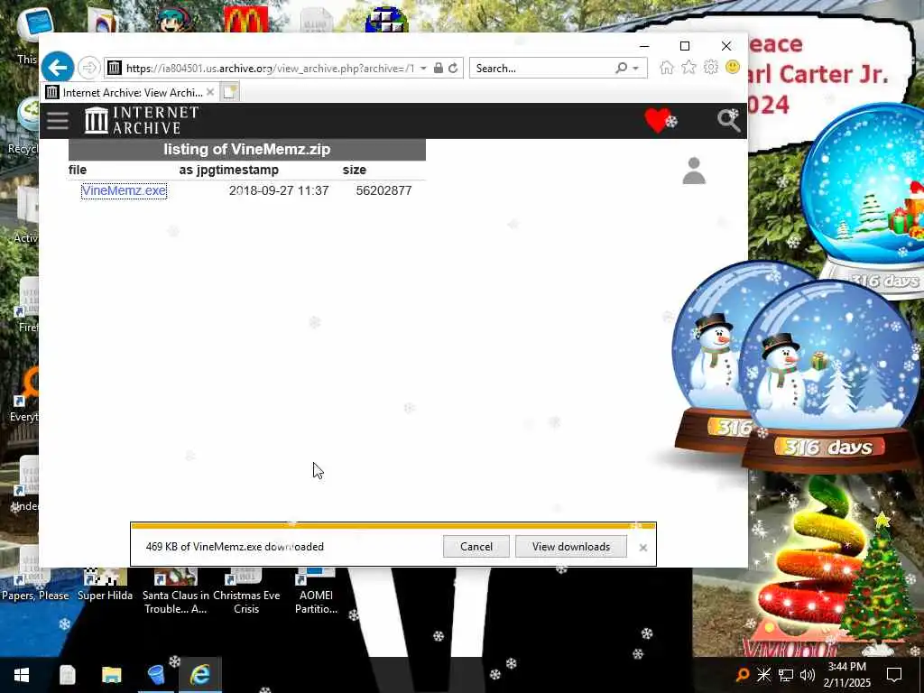Cancel the VineMemz.exe download
Image resolution: width=924 pixels, height=693 pixels.
[x=476, y=546]
